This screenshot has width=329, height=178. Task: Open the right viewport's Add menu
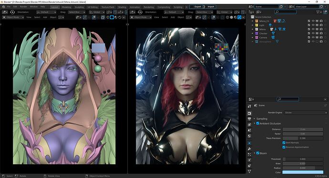tap(173, 18)
